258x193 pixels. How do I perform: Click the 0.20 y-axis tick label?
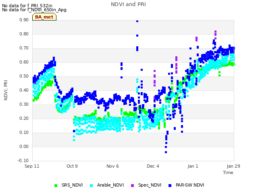coord(24,119)
